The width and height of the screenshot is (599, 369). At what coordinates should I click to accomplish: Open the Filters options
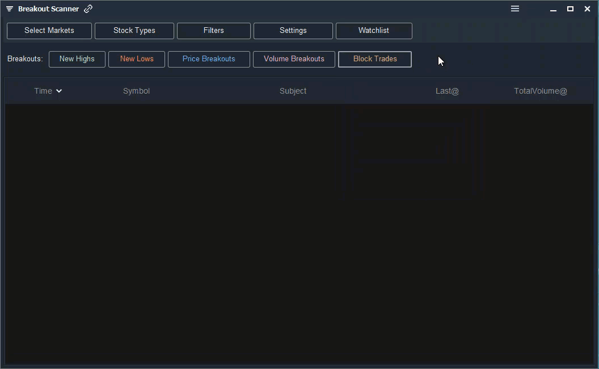click(213, 31)
